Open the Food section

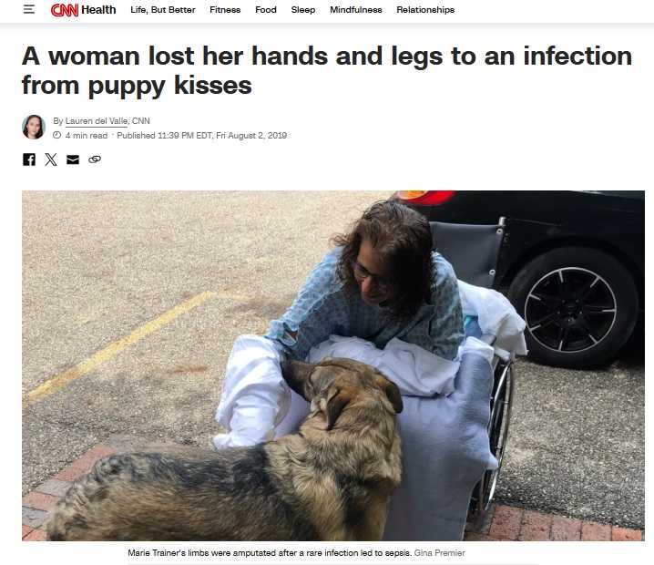pyautogui.click(x=266, y=10)
